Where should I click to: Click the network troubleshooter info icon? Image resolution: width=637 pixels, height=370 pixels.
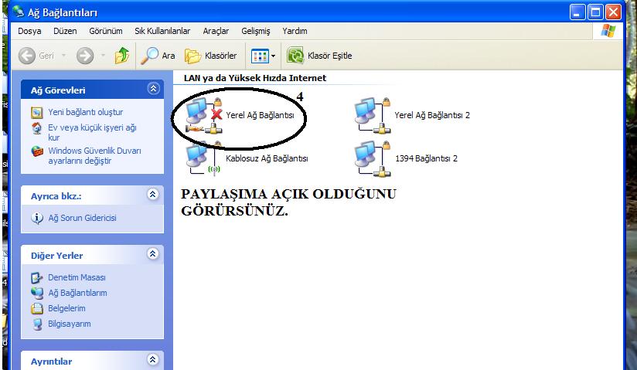(x=37, y=218)
